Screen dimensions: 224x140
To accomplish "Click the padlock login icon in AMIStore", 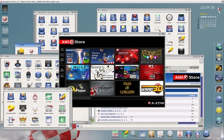I will coord(62,75).
